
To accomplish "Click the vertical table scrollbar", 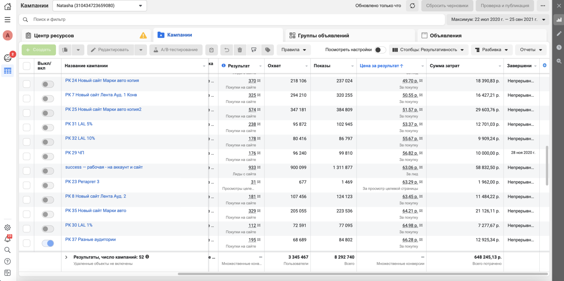I will (x=547, y=165).
